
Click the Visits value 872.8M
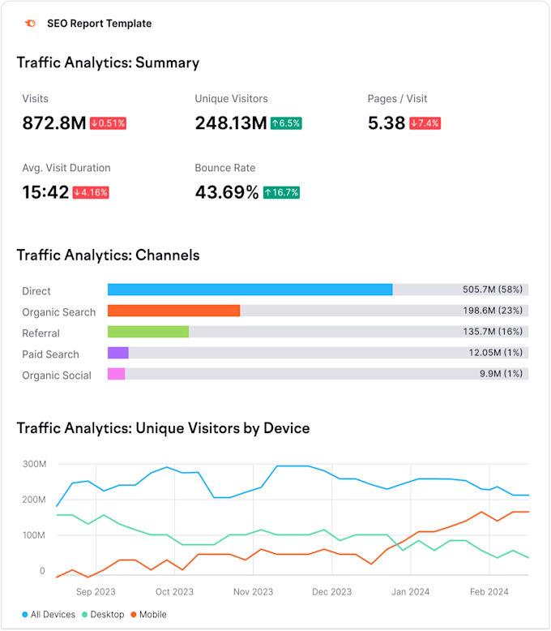pos(54,123)
